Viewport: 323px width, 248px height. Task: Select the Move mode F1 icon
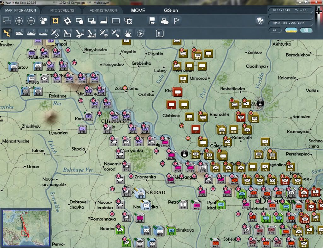click(7, 33)
